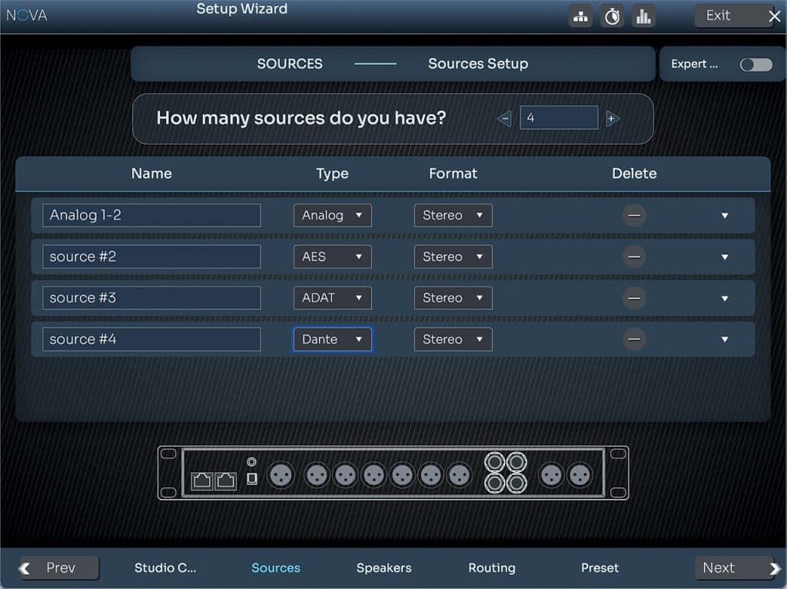Open the bar chart meter icon
The image size is (787, 589).
coord(643,16)
